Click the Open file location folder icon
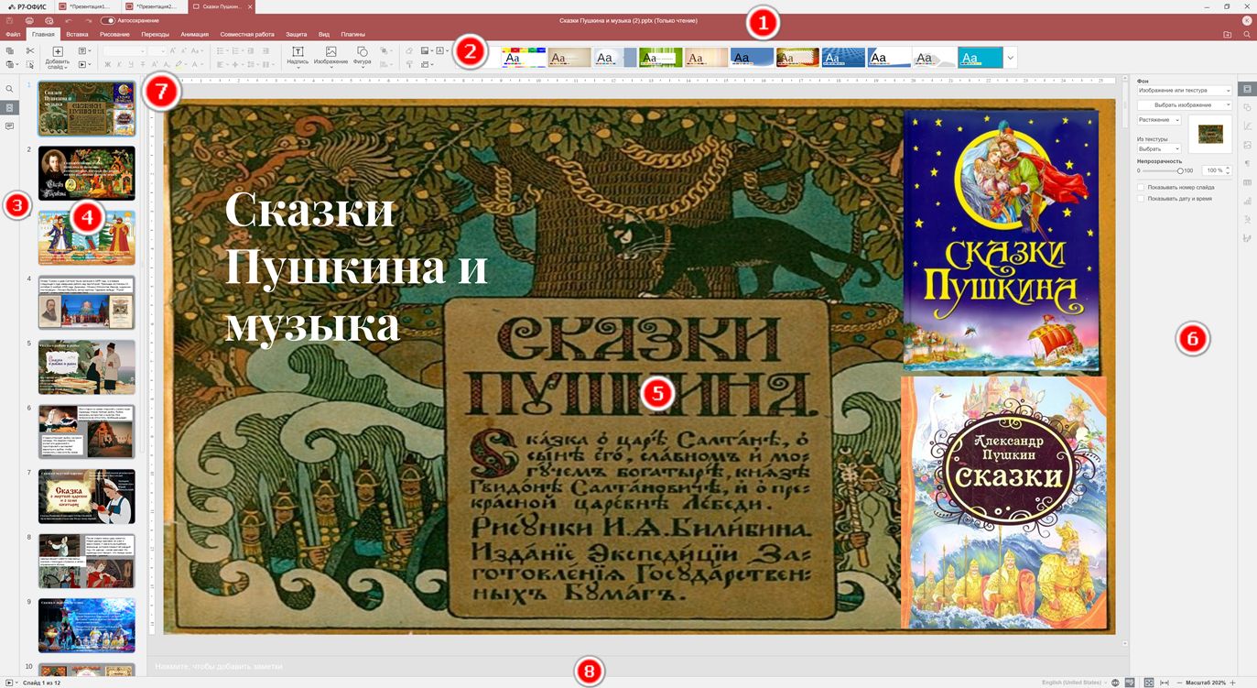Image resolution: width=1257 pixels, height=688 pixels. click(1227, 34)
